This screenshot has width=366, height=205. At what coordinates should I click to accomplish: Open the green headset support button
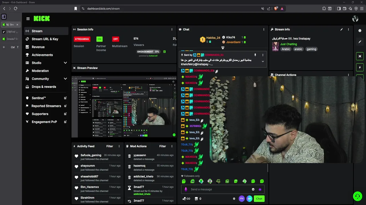[357, 196]
